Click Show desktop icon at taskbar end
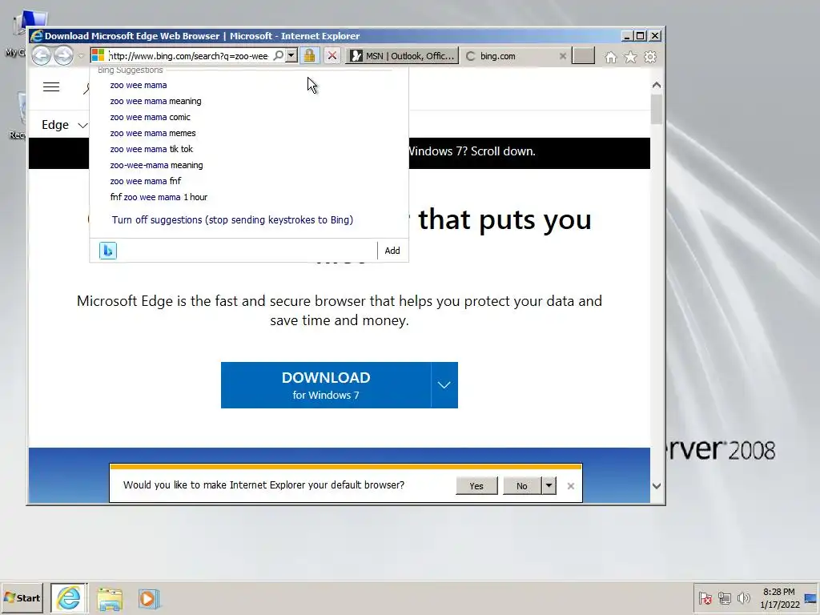This screenshot has width=820, height=615. coord(811,597)
